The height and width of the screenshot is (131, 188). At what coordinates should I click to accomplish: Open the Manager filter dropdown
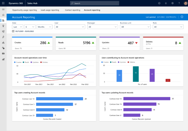(102, 27)
